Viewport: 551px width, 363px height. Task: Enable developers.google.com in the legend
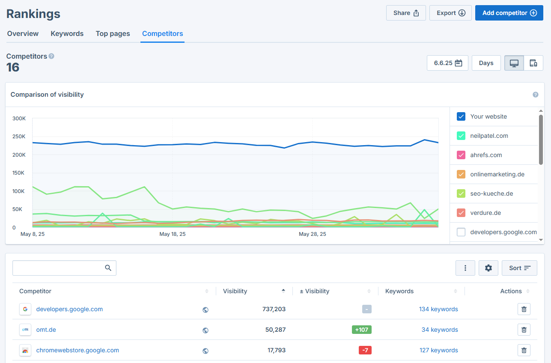click(462, 232)
